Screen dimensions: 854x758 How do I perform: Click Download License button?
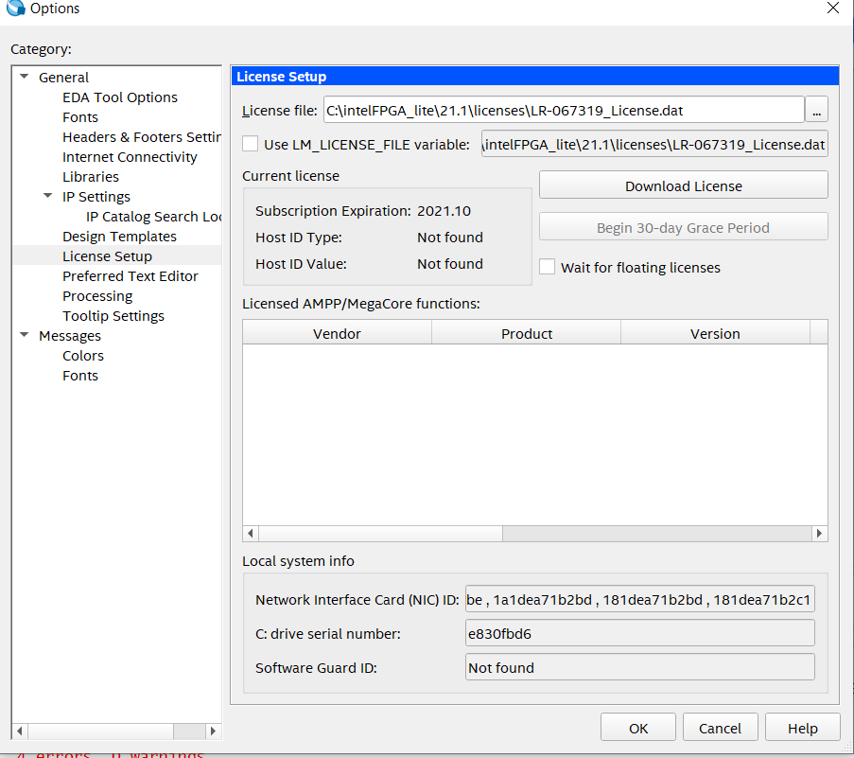coord(684,185)
